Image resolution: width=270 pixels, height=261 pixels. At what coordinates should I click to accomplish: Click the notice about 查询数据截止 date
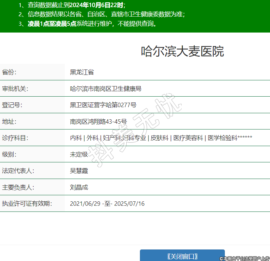pos(73,5)
